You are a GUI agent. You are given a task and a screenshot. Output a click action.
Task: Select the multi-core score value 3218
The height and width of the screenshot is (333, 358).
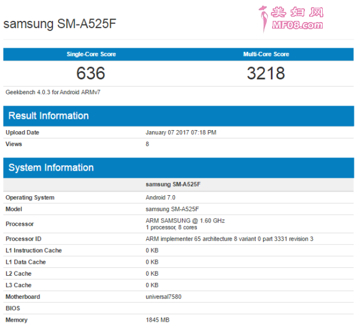coord(266,73)
